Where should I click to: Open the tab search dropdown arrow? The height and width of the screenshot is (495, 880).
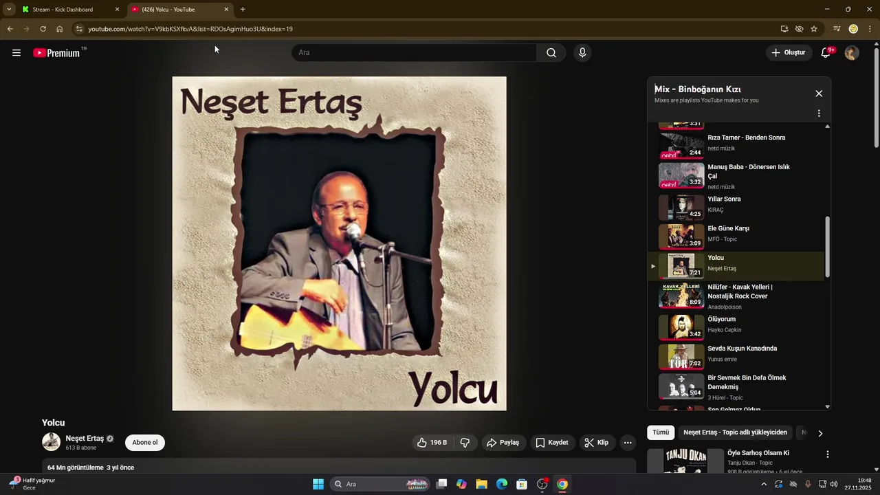tap(9, 10)
